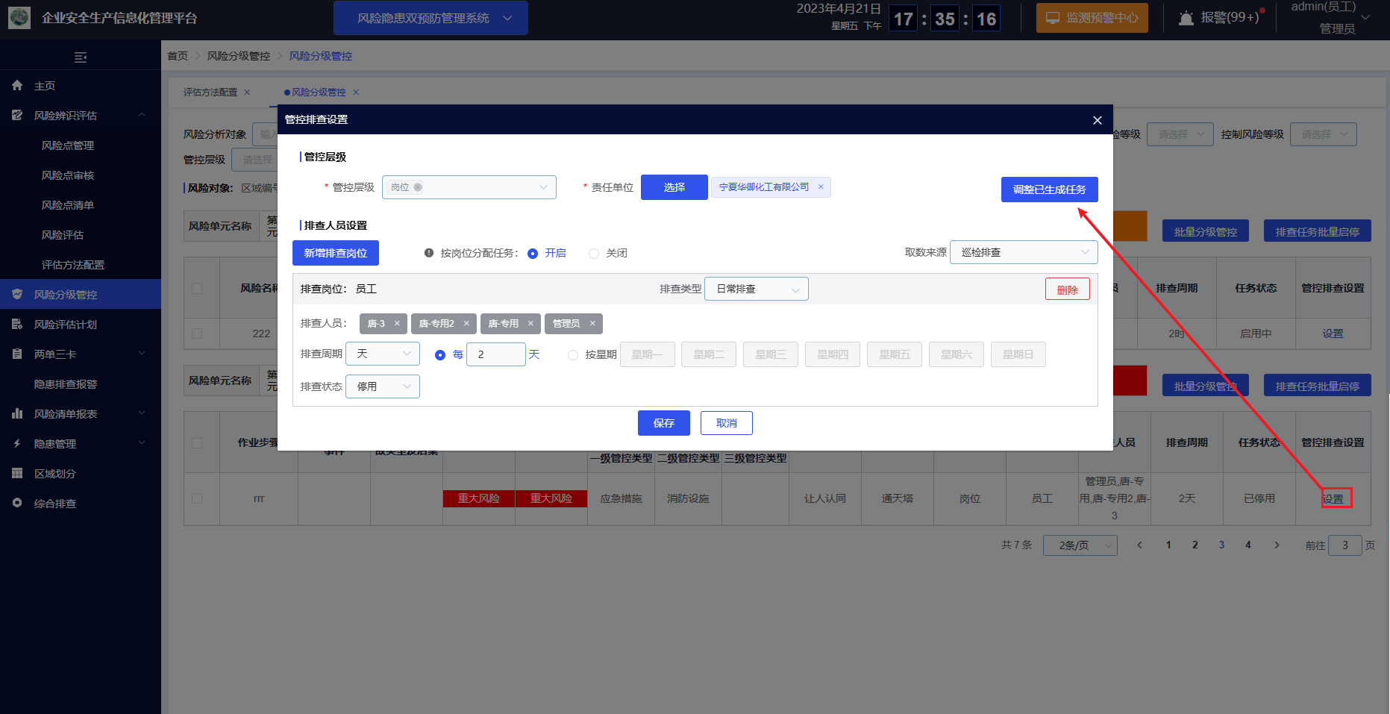Open the 控制风险等级 dropdown
Screen dimensions: 1390x714
coord(1324,134)
